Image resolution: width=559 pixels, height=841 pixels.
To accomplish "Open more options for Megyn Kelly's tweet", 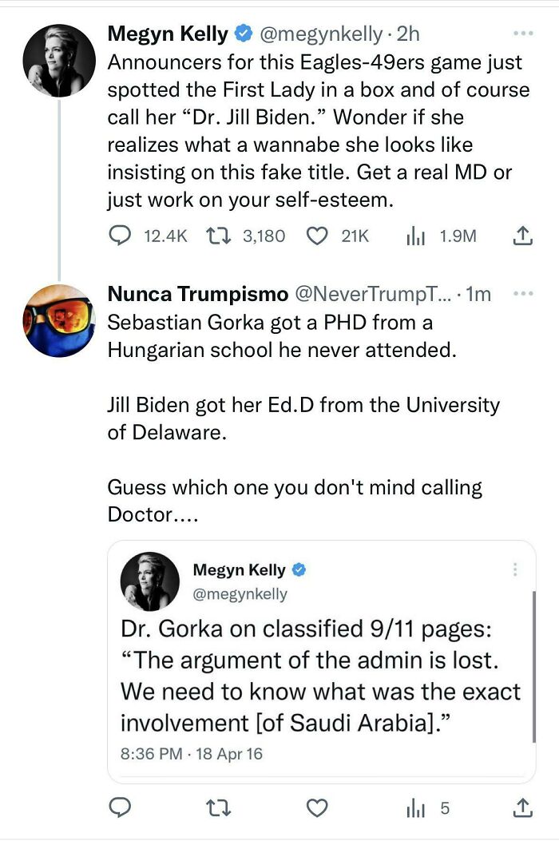I will tap(523, 34).
